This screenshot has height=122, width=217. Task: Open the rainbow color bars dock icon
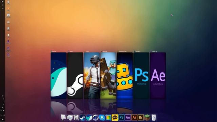[x=108, y=118]
